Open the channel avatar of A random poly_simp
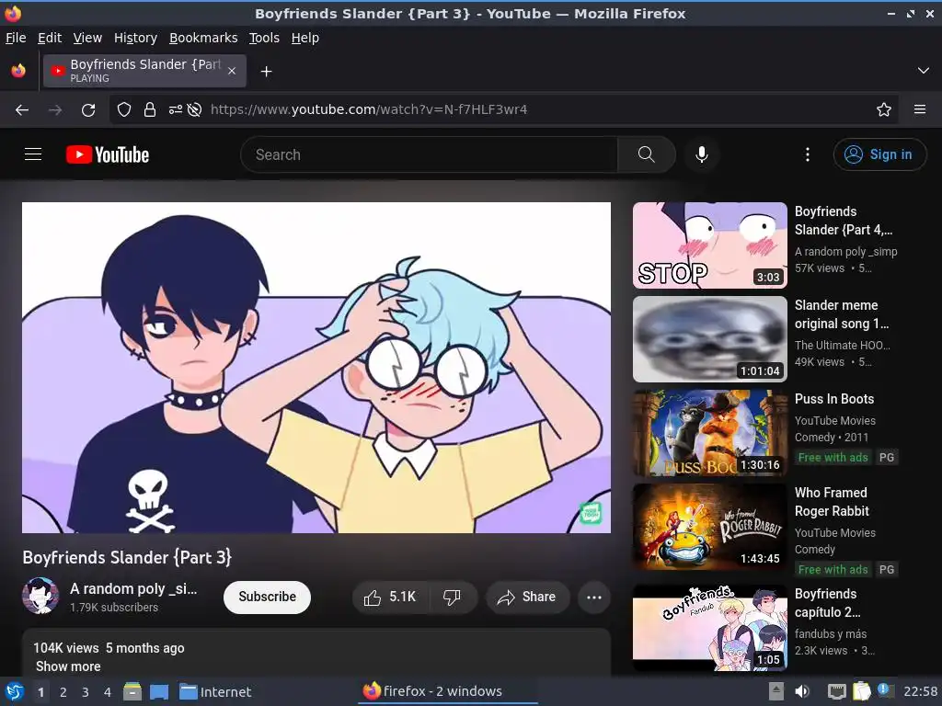The width and height of the screenshot is (942, 706). point(40,596)
